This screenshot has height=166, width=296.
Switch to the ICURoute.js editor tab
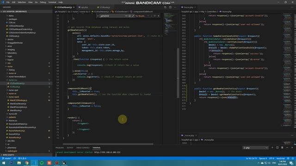[105, 7]
